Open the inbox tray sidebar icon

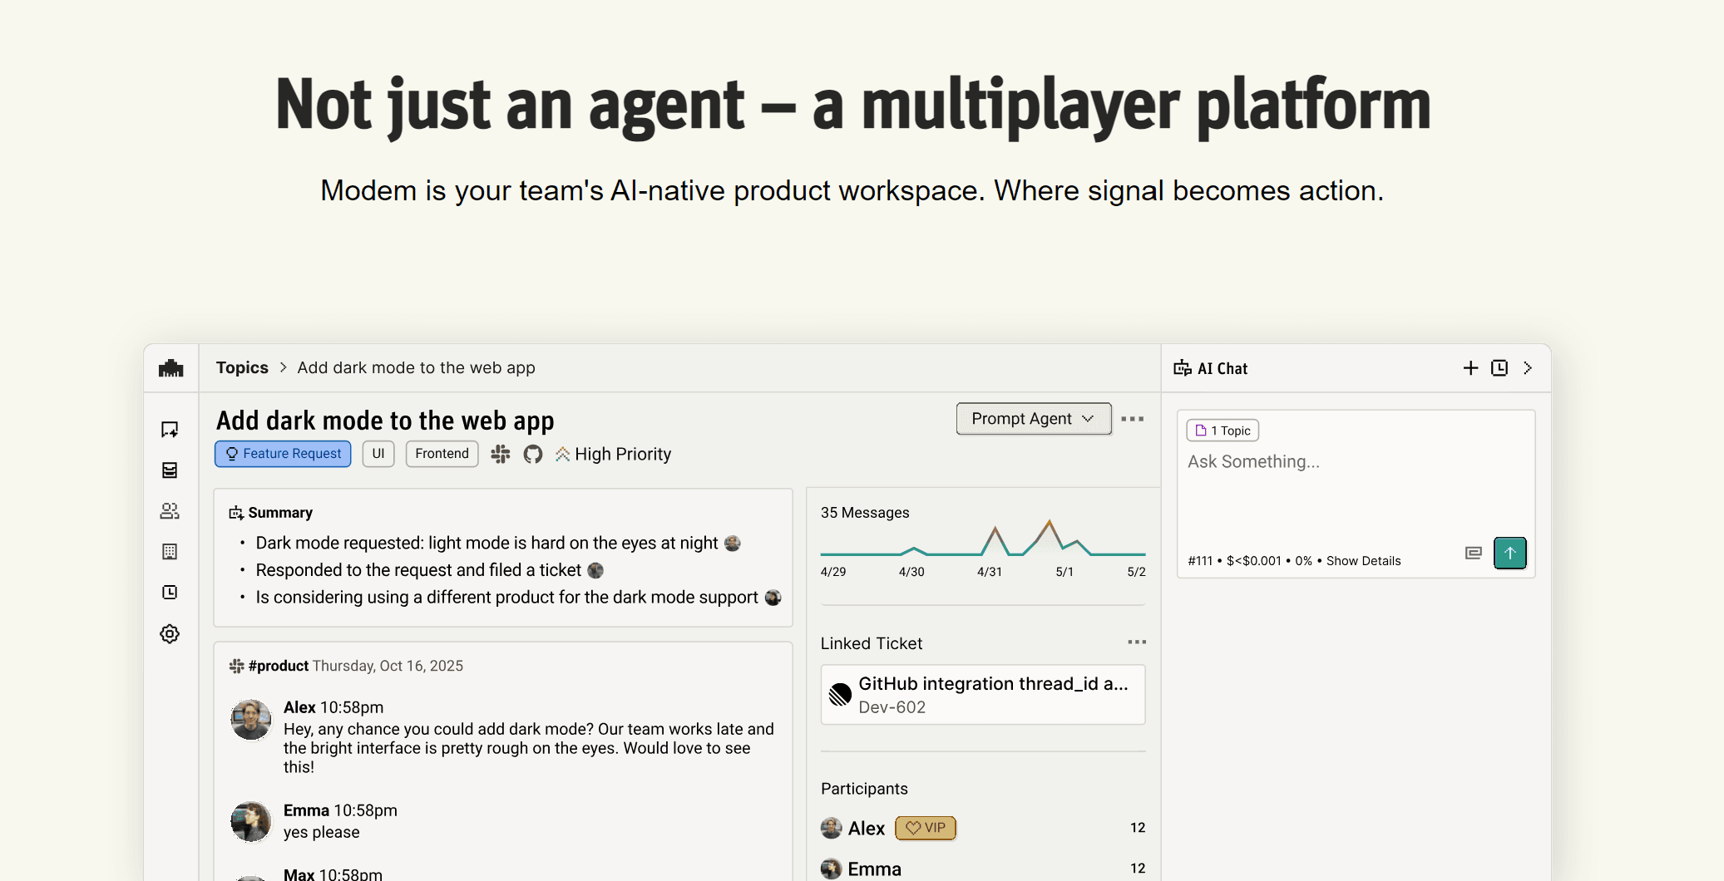pos(170,470)
